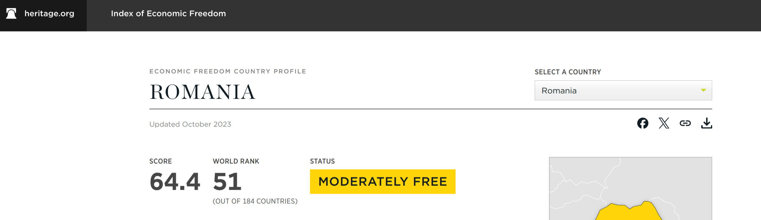Click the Economic Freedom Country Profile label
This screenshot has width=761, height=220.
coord(227,71)
